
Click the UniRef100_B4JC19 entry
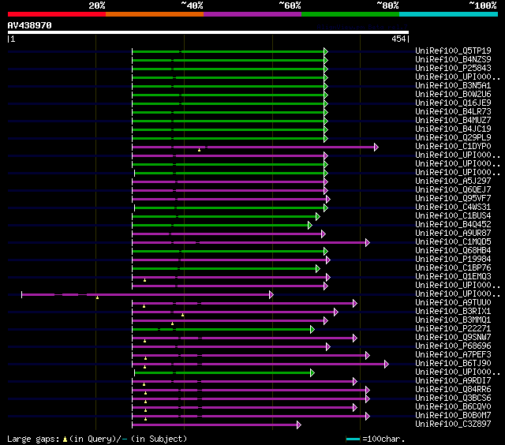453,129
